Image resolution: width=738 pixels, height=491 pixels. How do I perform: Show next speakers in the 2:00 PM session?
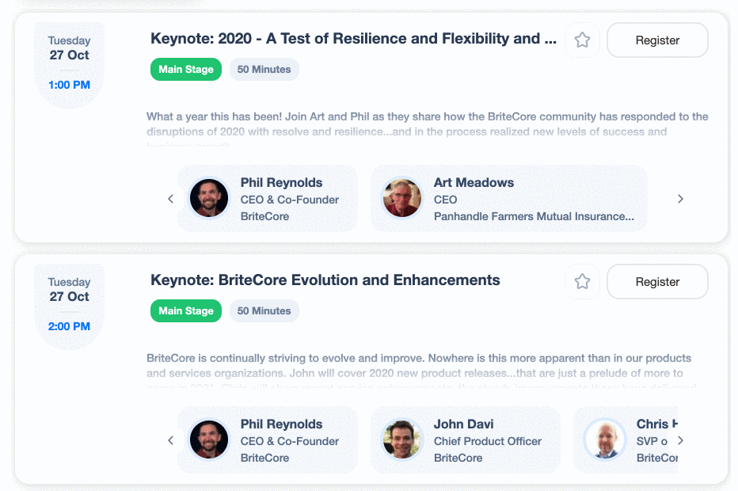(680, 440)
